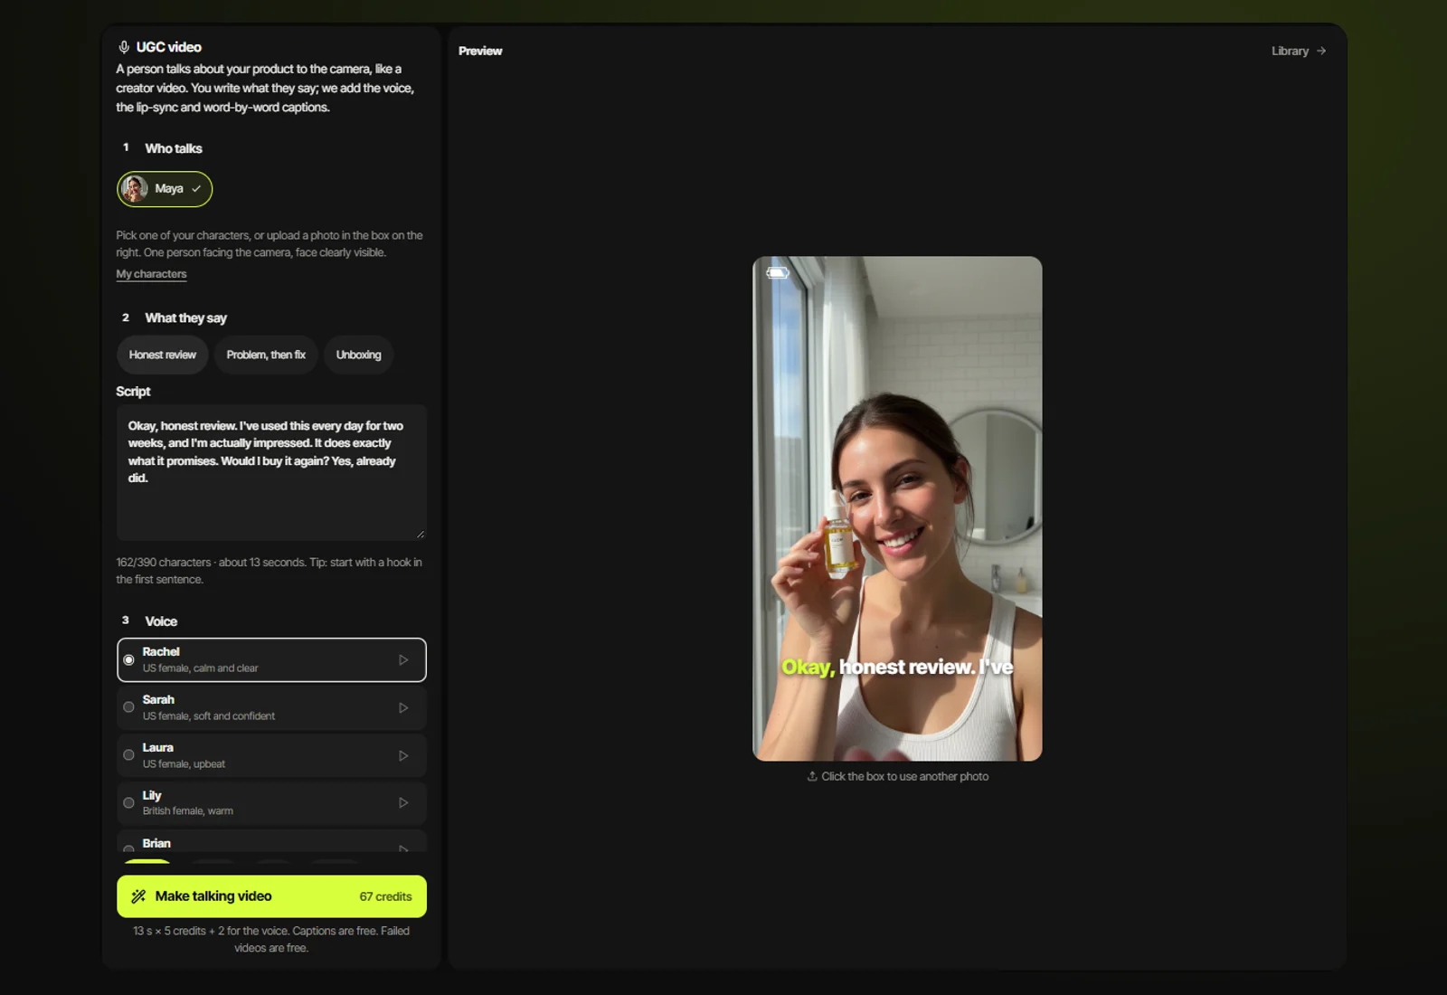1447x995 pixels.
Task: Click the 'US female, calm and clear' description
Action: (200, 668)
